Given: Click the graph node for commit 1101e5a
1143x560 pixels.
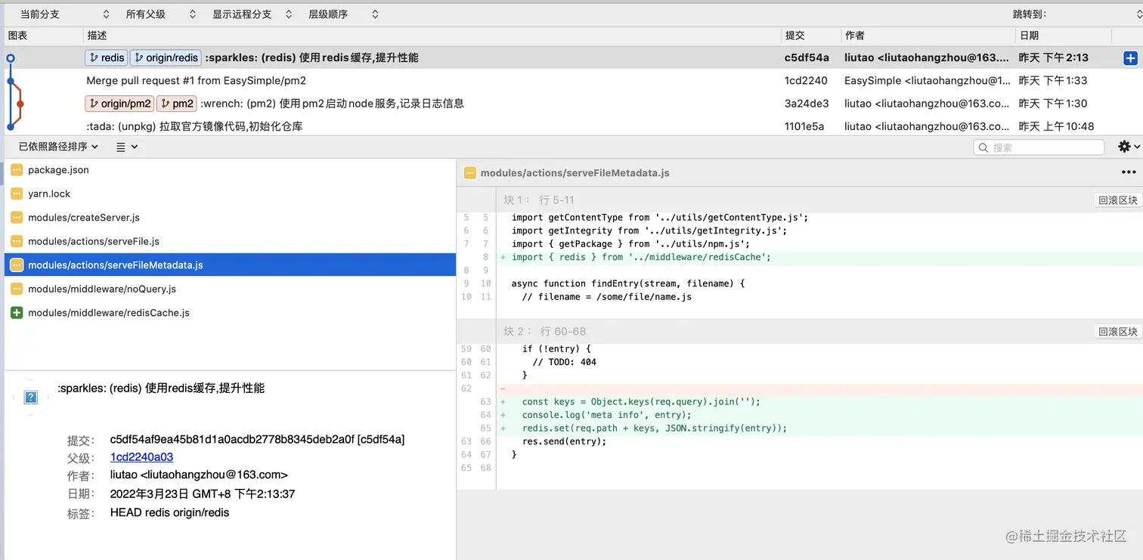Looking at the screenshot, I should (x=11, y=126).
